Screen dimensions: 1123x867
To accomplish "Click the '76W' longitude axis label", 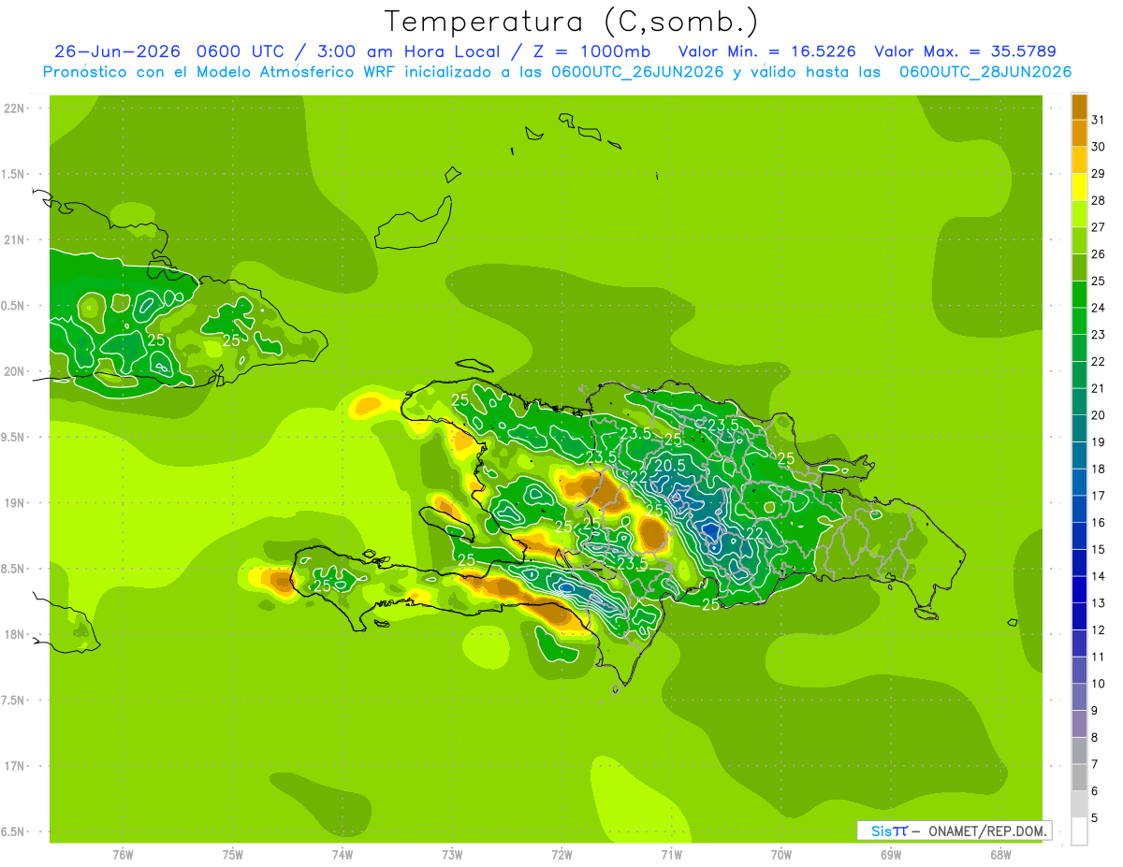I will click(x=123, y=855).
